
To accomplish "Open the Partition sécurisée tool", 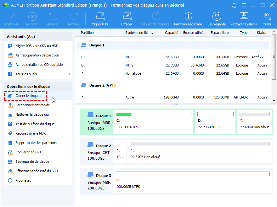I will point(188,19).
